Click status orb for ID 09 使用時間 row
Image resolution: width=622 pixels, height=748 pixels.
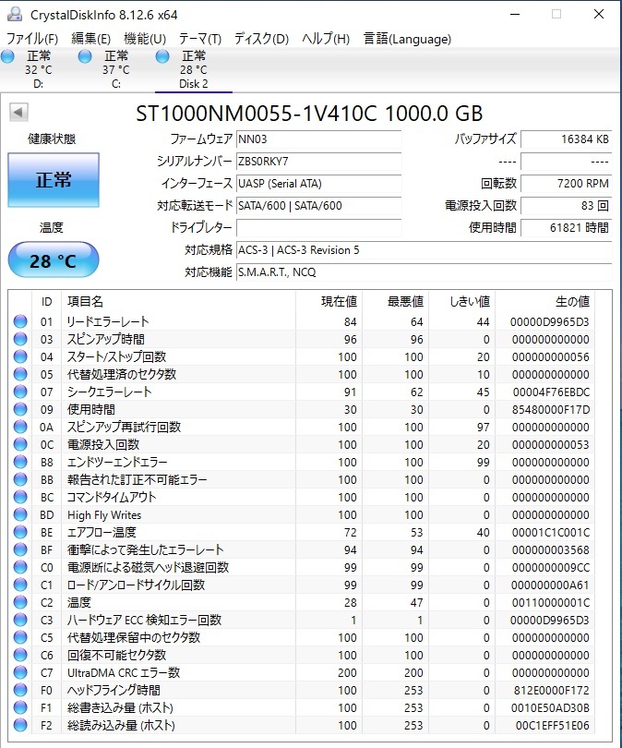(x=20, y=409)
